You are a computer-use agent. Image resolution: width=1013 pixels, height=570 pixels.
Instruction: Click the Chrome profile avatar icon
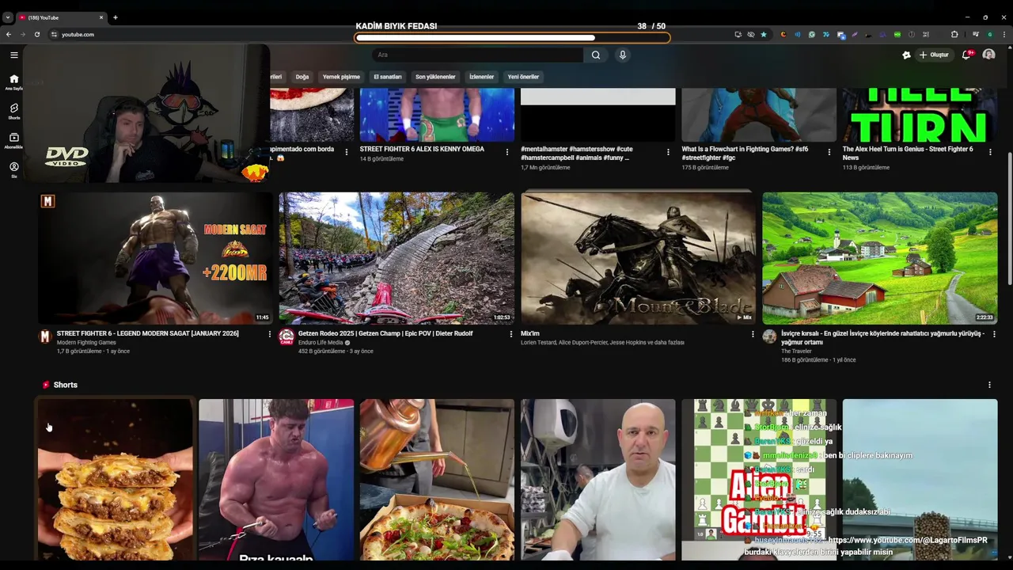989,34
